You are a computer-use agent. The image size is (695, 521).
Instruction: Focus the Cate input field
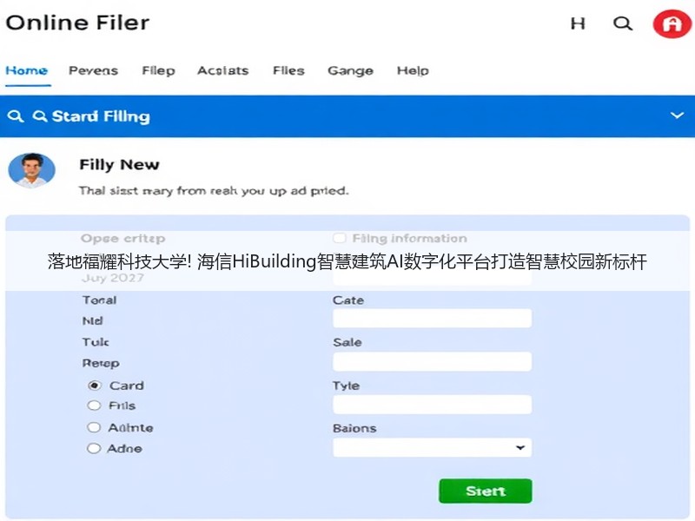[x=432, y=319]
